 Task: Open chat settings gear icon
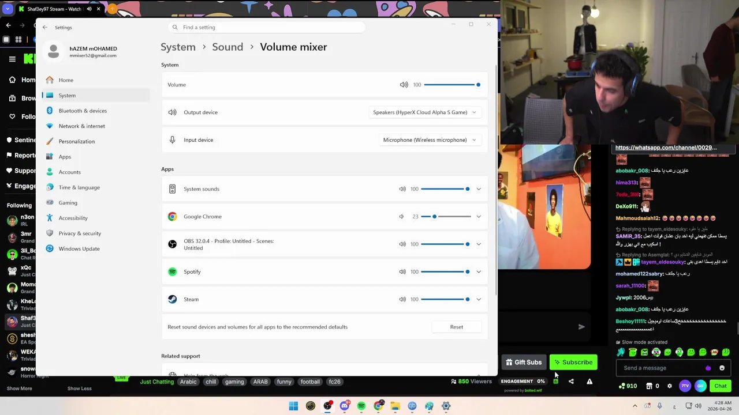[x=670, y=386]
